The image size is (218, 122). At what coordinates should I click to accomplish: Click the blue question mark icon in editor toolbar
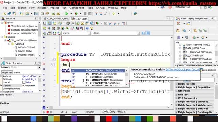pyautogui.click(x=87, y=28)
